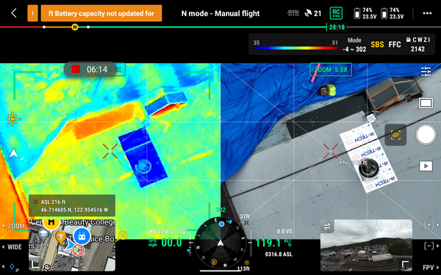Open the RC signal status icon
The width and height of the screenshot is (441, 275).
(336, 13)
